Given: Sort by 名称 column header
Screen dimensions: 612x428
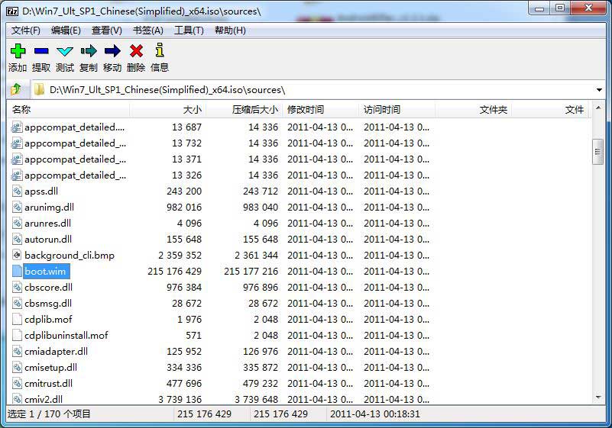Looking at the screenshot, I should click(x=21, y=110).
